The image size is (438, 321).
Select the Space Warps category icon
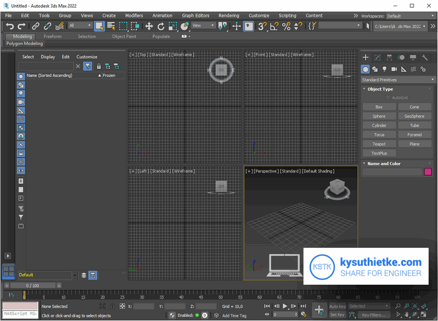click(414, 69)
